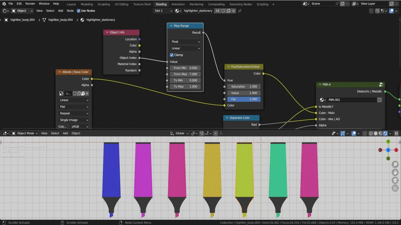Open the Render menu
This screenshot has width=401, height=225.
30,4
